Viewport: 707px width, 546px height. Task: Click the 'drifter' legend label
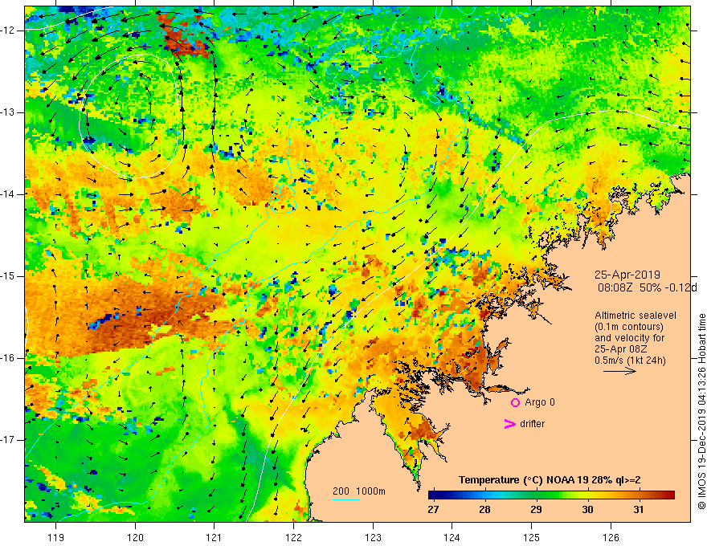point(532,424)
